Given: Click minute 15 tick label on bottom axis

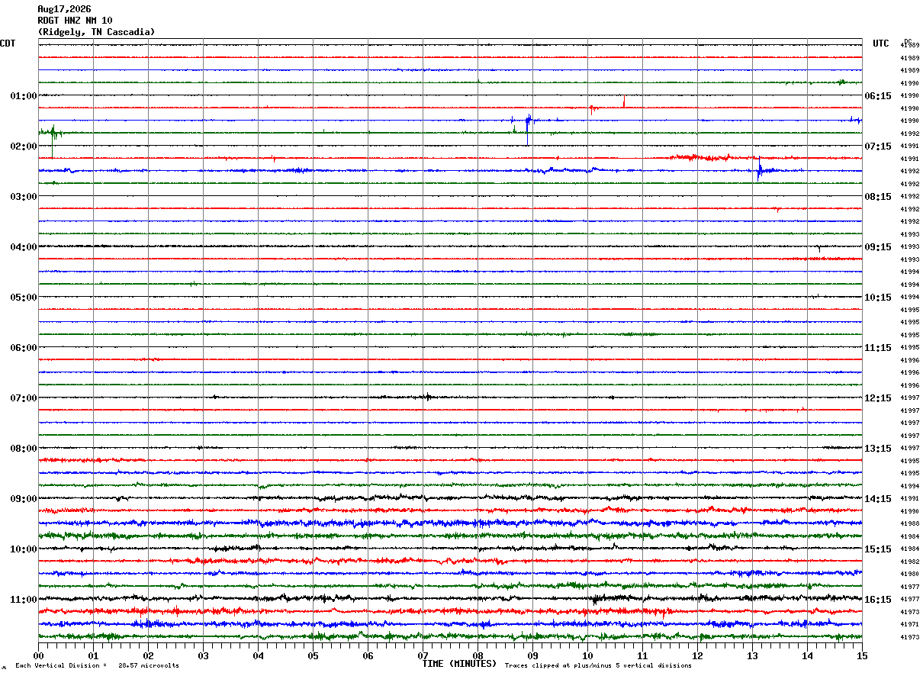Looking at the screenshot, I should coord(862,655).
